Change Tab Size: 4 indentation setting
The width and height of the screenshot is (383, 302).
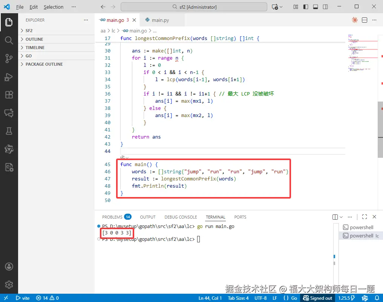tap(238, 298)
